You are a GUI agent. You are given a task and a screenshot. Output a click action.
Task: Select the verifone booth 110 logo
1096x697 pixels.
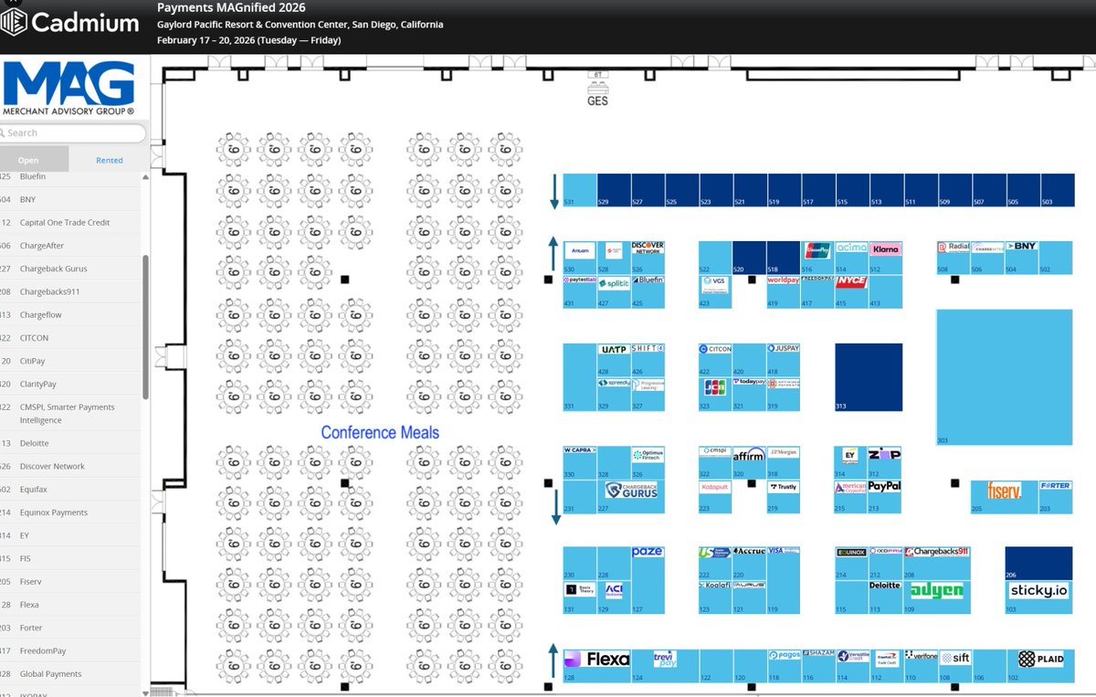(921, 656)
